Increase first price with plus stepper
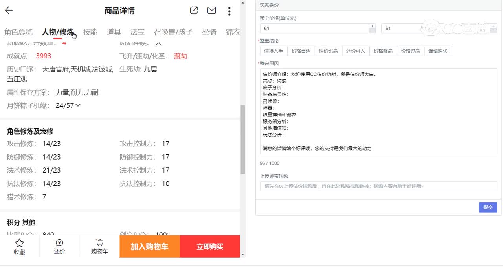 coord(372,26)
